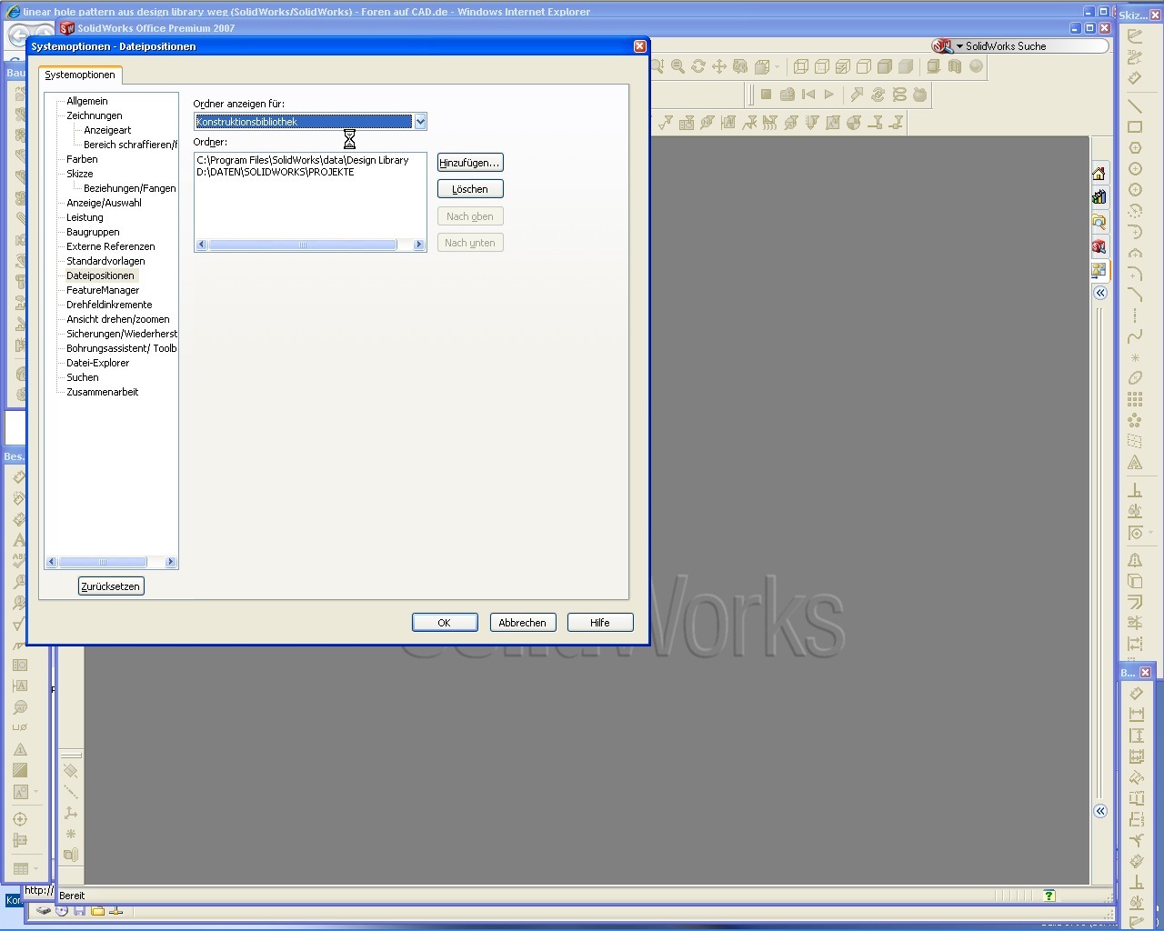Select Rectangle tool in Skizze toolbar
Viewport: 1164px width, 931px height.
point(1135,127)
